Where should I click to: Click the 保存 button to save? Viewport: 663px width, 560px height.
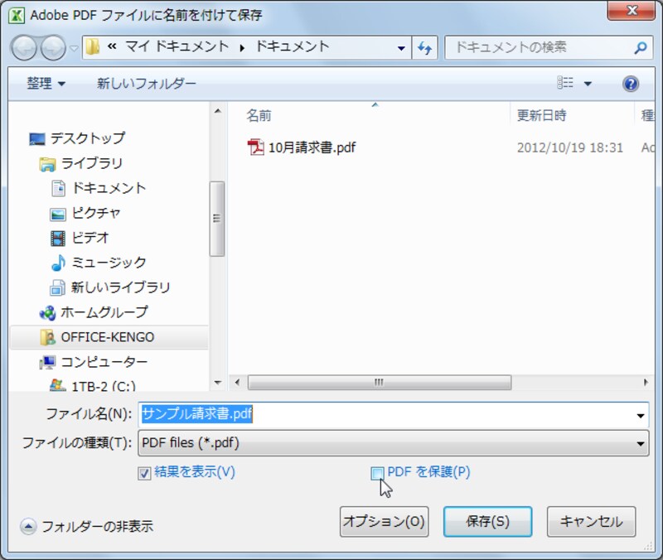(x=487, y=522)
